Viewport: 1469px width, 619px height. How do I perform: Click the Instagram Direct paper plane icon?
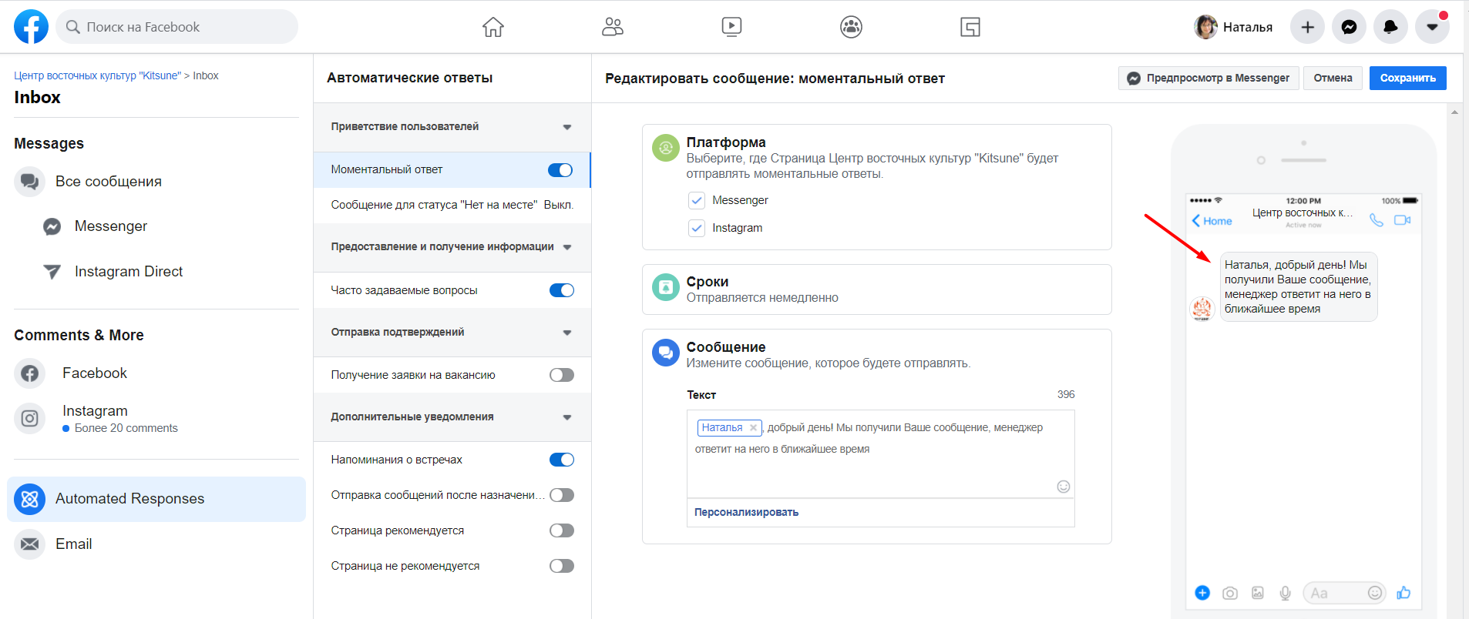[52, 272]
